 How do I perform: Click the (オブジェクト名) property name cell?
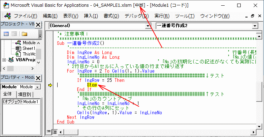[x=13, y=102]
